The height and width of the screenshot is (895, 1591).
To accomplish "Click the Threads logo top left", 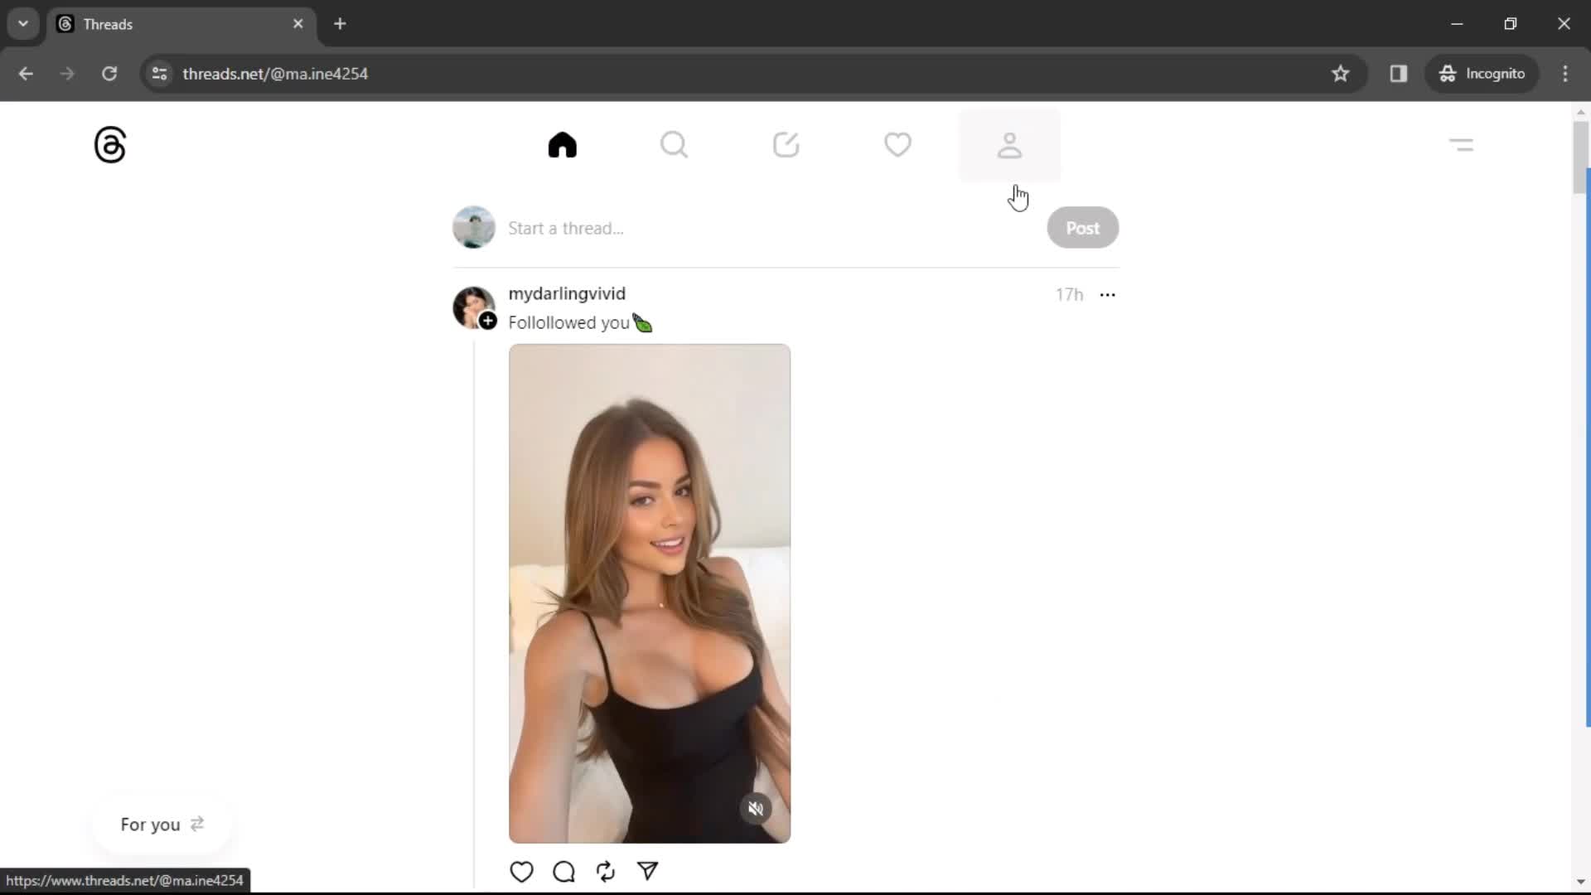I will (110, 143).
